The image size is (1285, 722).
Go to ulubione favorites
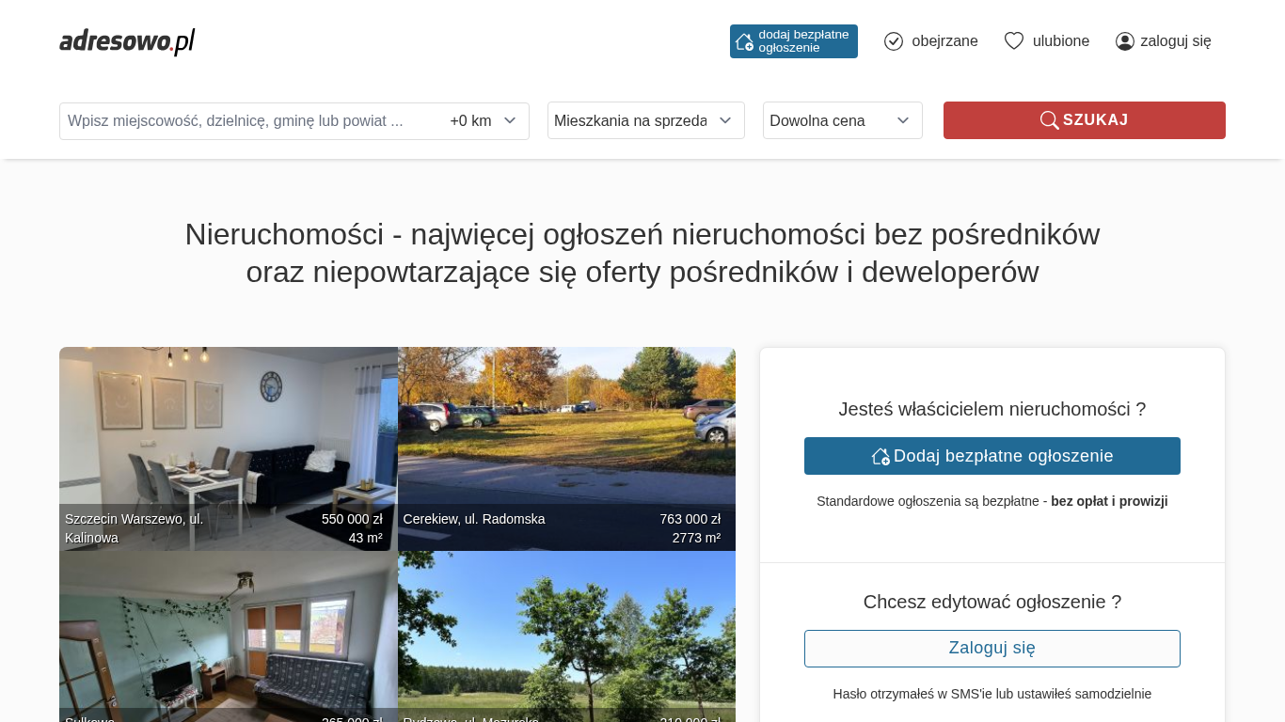click(x=1060, y=41)
